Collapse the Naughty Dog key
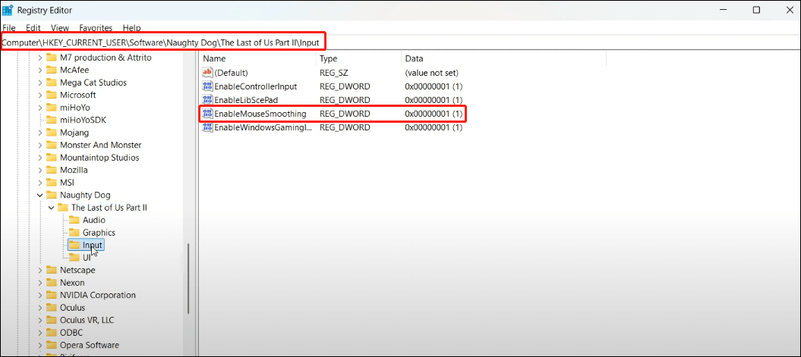801x357 pixels. tap(39, 195)
